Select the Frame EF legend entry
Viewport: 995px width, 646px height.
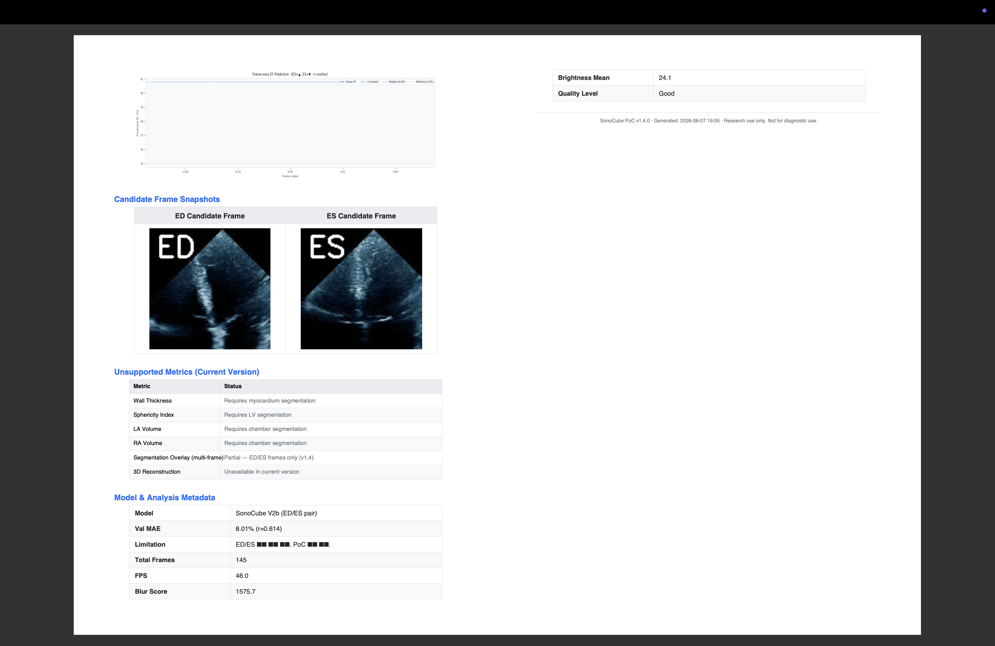pyautogui.click(x=348, y=82)
